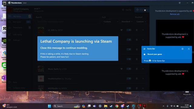Expand the More Suits mod row chevron
The image size is (194, 109).
point(143,69)
